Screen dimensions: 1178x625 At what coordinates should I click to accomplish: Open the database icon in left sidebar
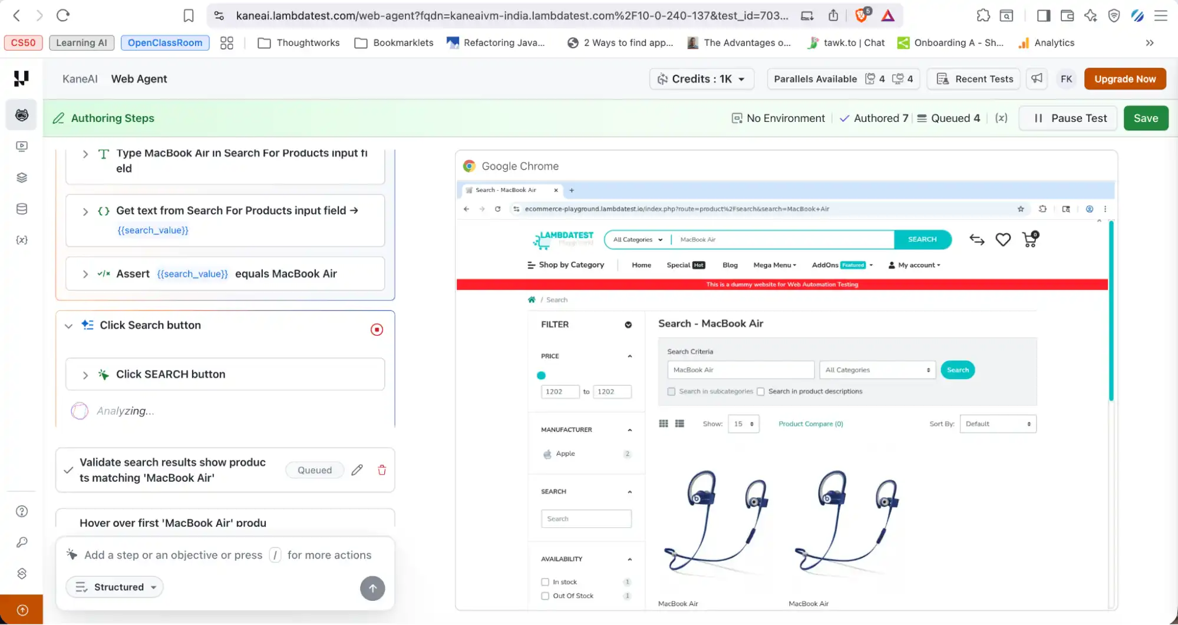[22, 209]
